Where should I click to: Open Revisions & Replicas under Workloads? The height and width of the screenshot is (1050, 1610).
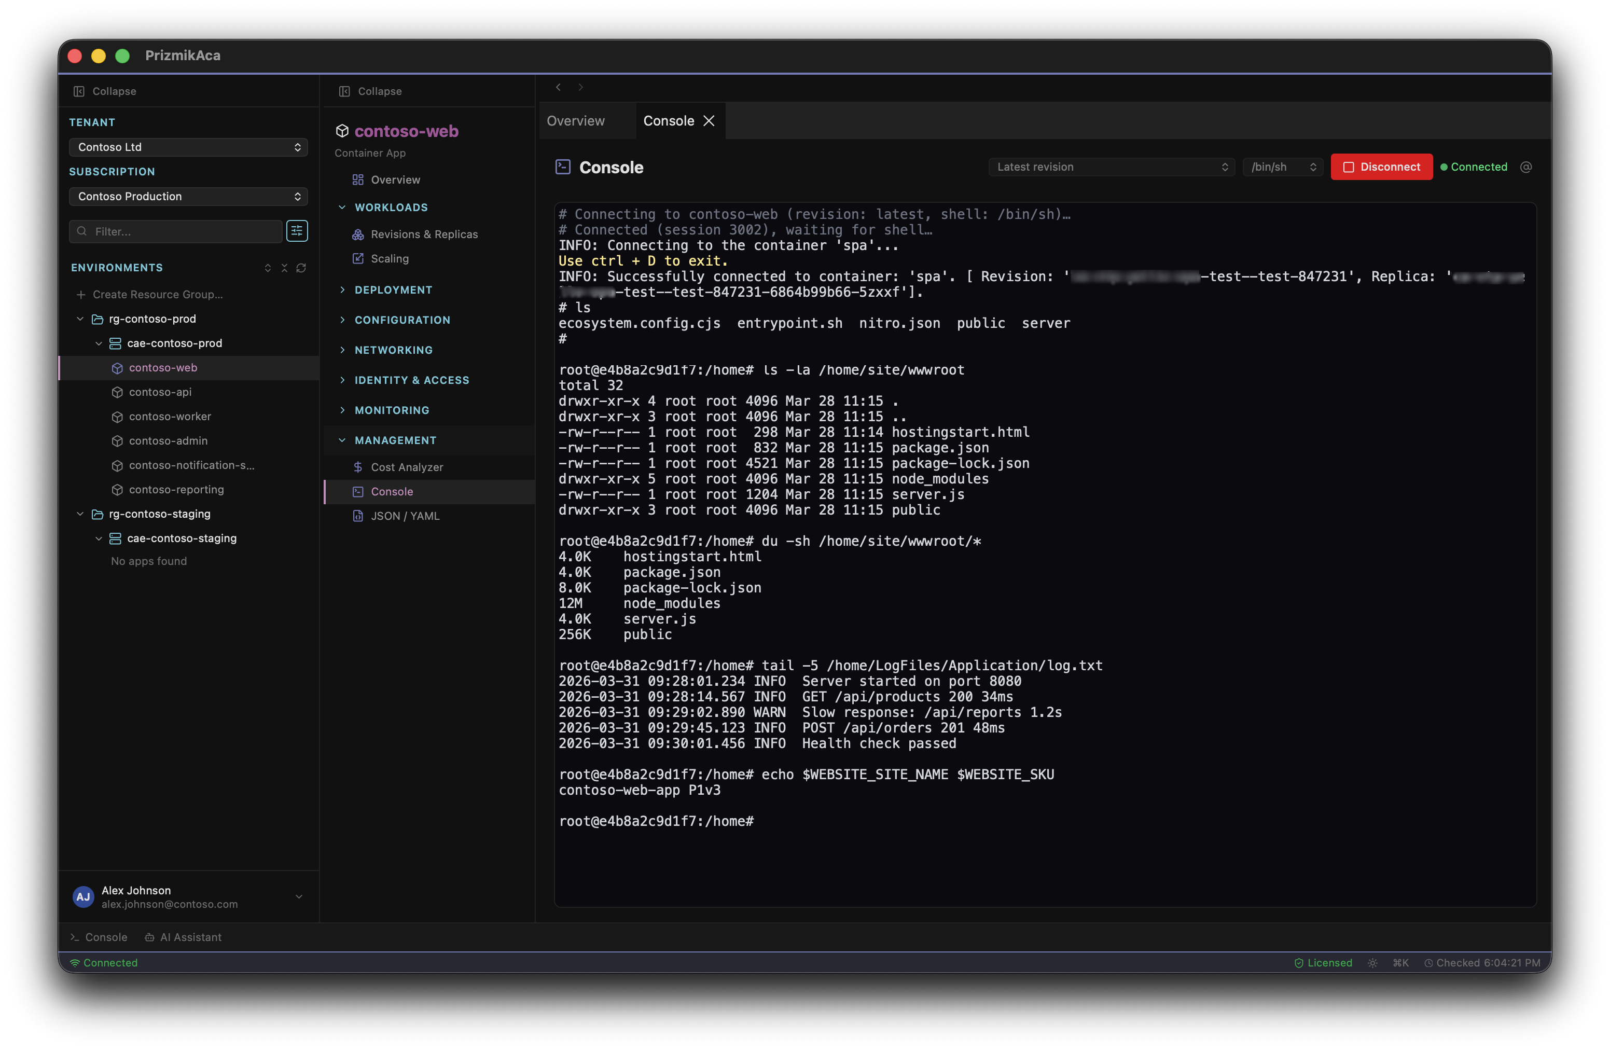tap(423, 234)
